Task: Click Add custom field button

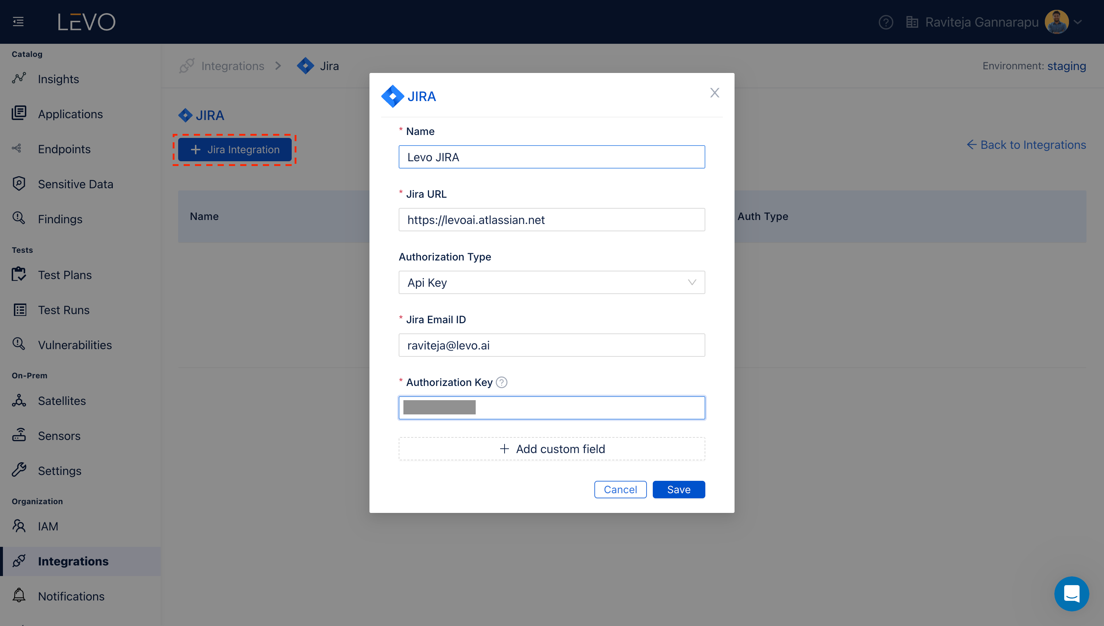Action: [552, 449]
